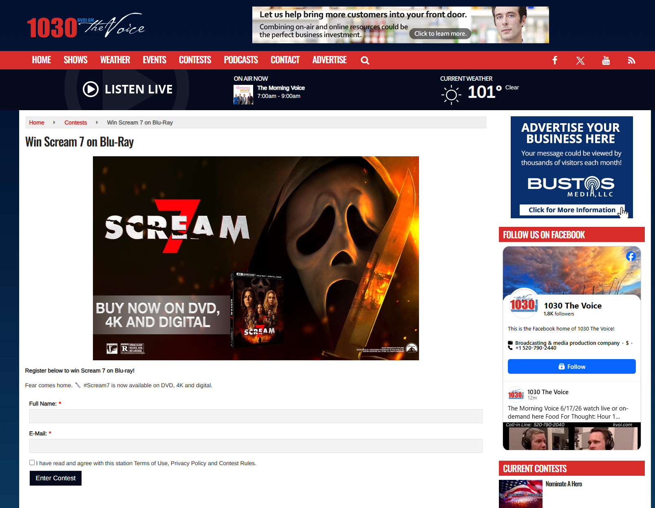Click the 1030 The Voice logo
Image resolution: width=655 pixels, height=508 pixels.
[x=86, y=26]
